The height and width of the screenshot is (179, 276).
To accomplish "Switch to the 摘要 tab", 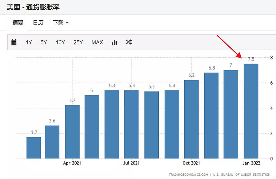I will (x=18, y=22).
